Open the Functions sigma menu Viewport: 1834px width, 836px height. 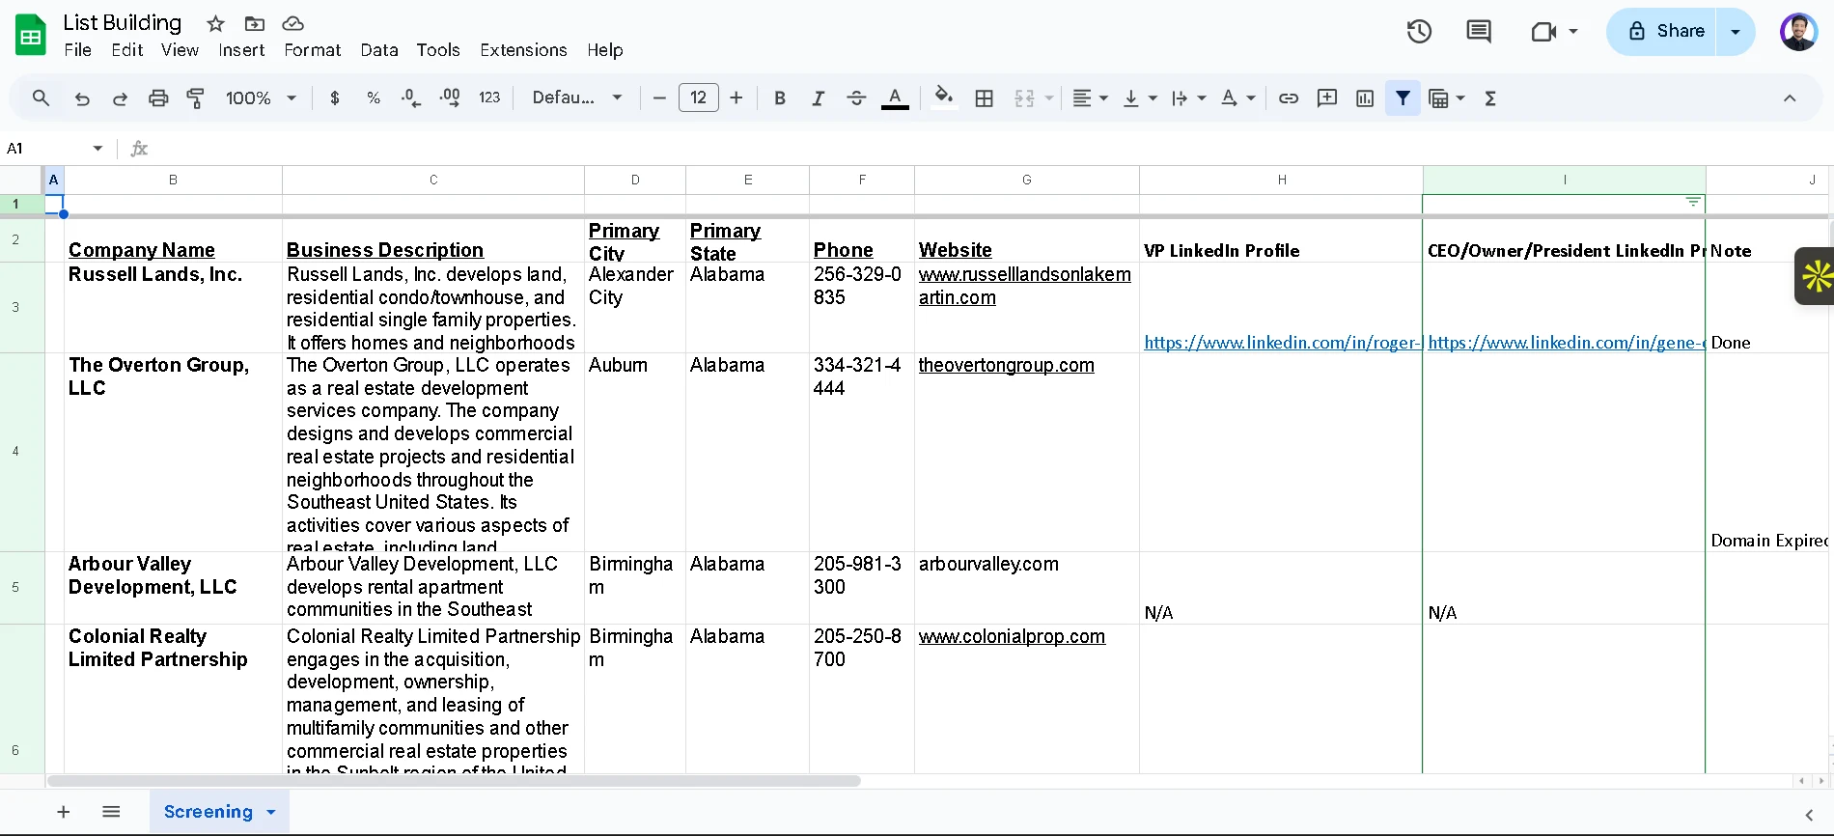(1490, 98)
